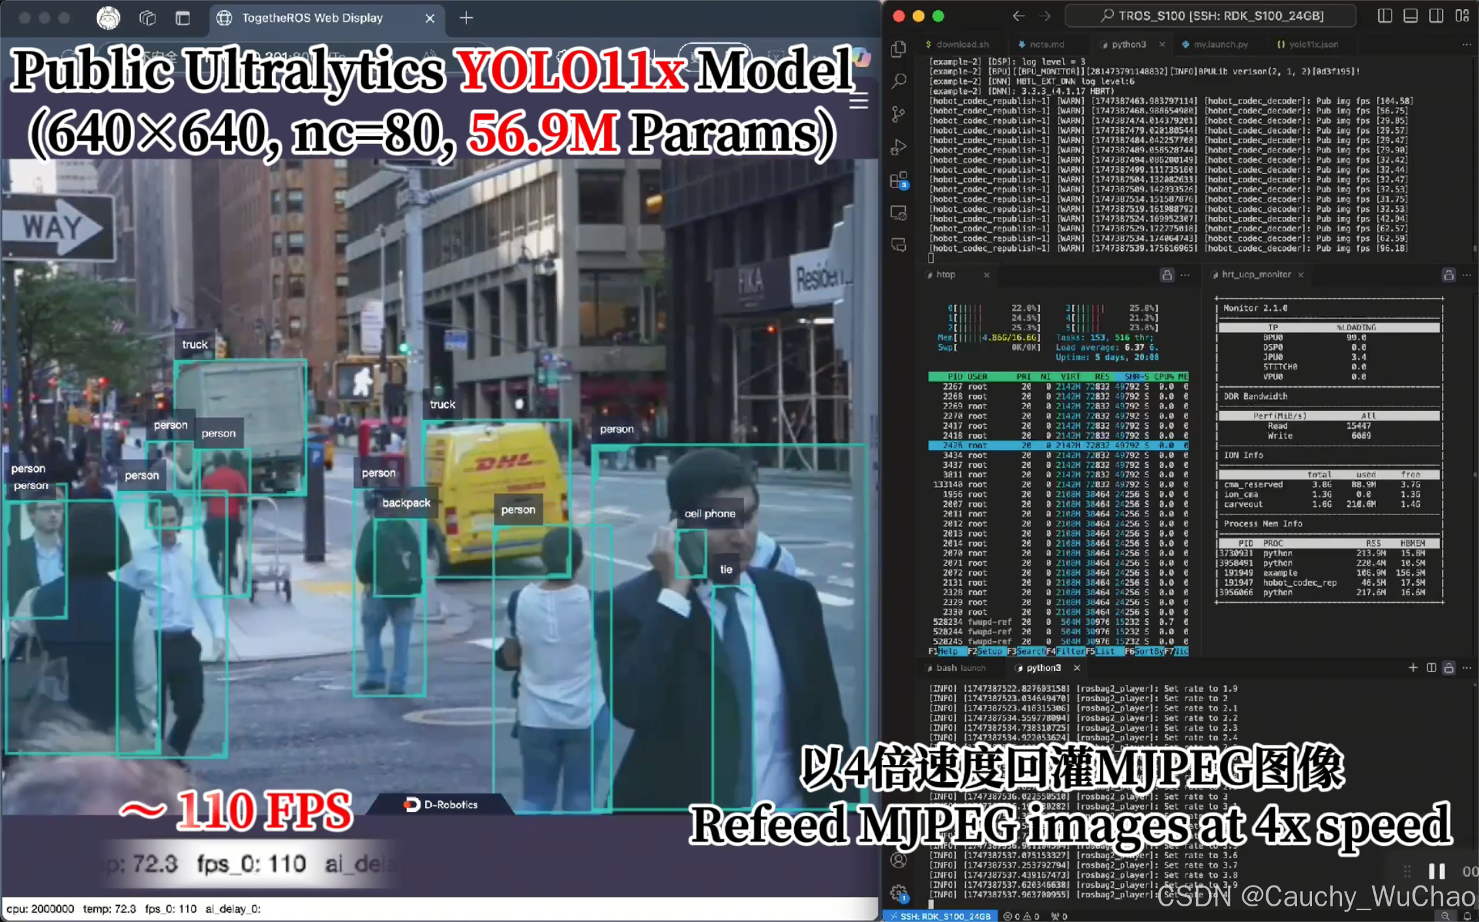The height and width of the screenshot is (922, 1479).
Task: Open the Search view in activity bar
Action: click(899, 81)
